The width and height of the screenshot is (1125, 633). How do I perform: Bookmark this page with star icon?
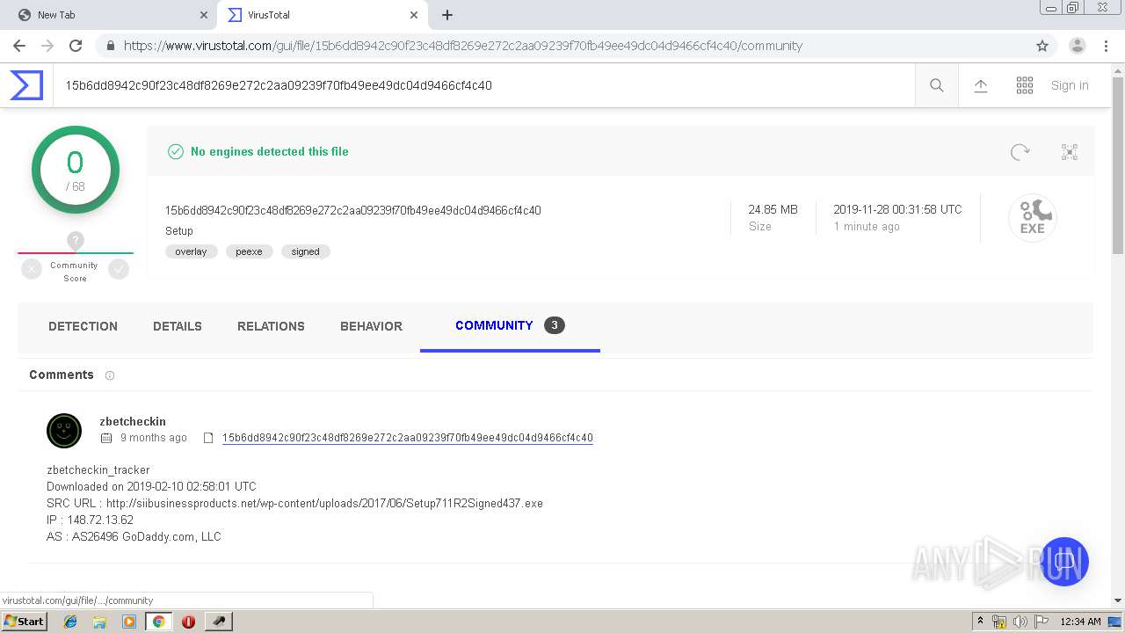[x=1042, y=46]
